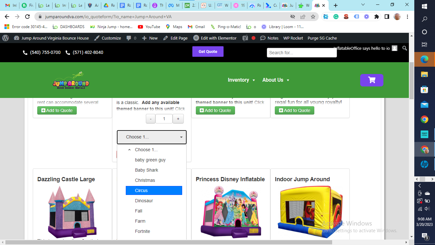Expand the About Us navigation menu
The height and width of the screenshot is (245, 435).
275,80
